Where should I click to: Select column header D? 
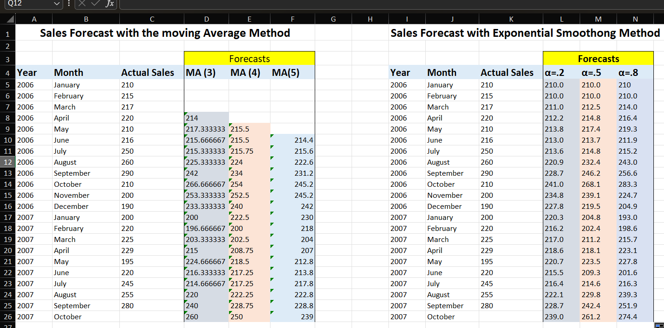pyautogui.click(x=206, y=19)
